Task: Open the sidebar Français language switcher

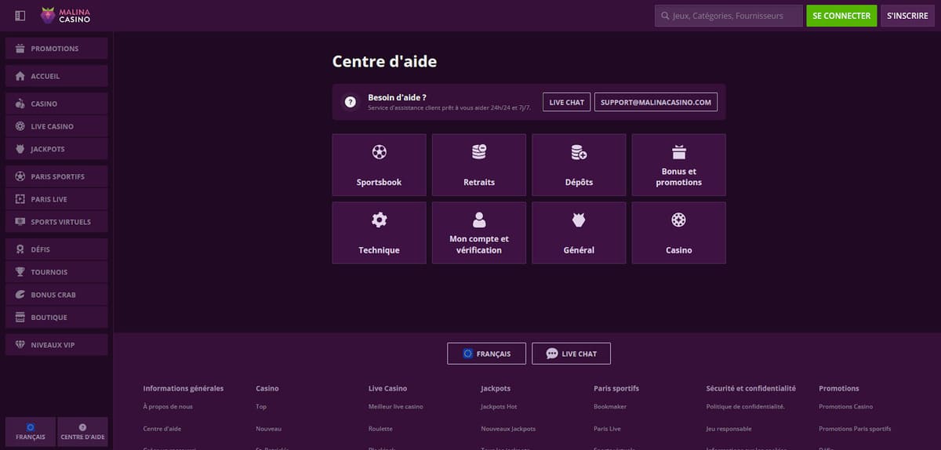Action: 31,432
